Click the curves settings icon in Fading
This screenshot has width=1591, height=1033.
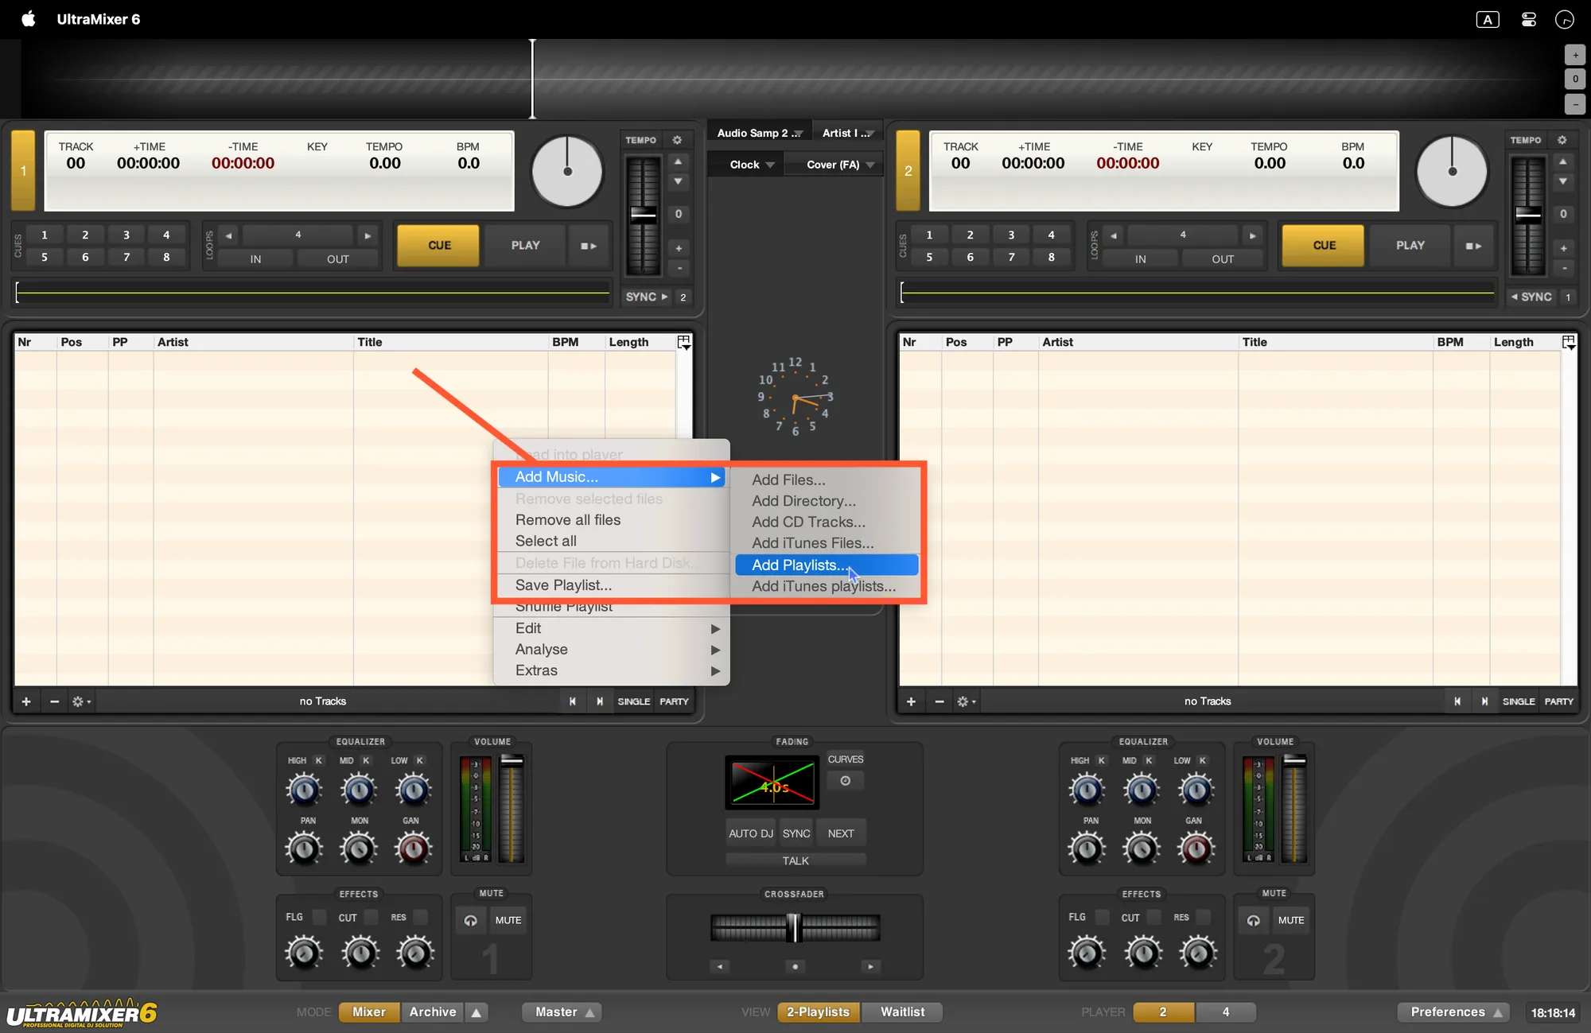click(846, 781)
